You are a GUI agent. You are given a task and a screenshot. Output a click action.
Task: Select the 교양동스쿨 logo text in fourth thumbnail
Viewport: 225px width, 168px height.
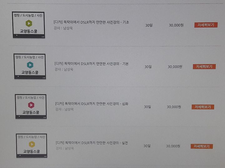click(32, 151)
